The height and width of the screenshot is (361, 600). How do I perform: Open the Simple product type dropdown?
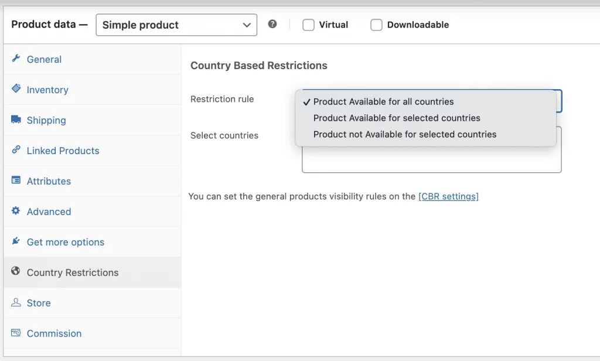point(176,25)
